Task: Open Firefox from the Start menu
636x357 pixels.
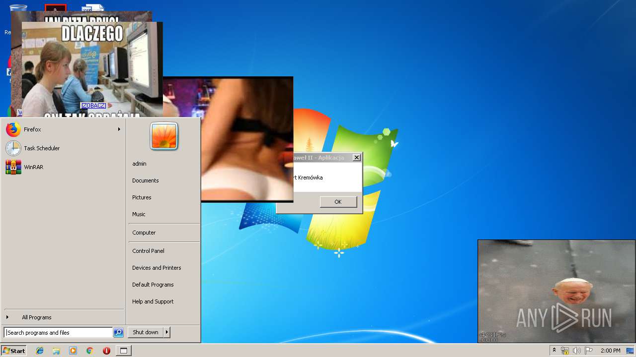Action: [x=63, y=129]
